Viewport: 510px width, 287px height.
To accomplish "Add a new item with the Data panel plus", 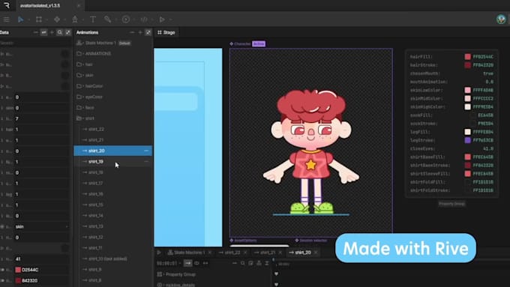I will tap(52, 32).
